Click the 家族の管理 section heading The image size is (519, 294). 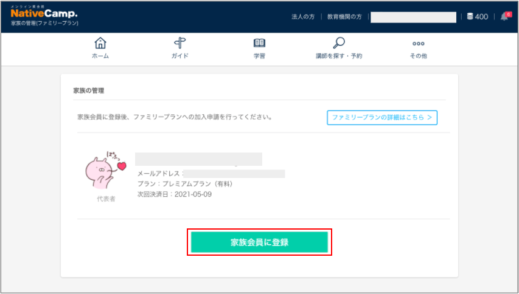pyautogui.click(x=89, y=91)
